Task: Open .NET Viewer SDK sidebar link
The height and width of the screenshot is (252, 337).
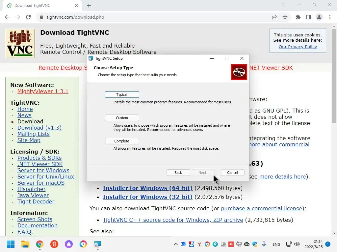Action: [40, 164]
